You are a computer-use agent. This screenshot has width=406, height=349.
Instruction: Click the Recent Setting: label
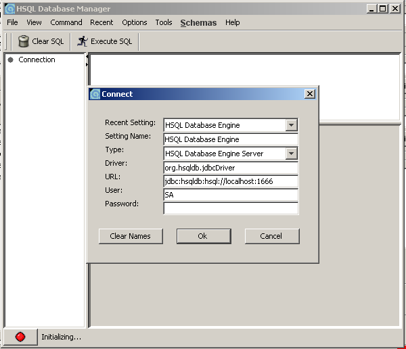coord(130,122)
